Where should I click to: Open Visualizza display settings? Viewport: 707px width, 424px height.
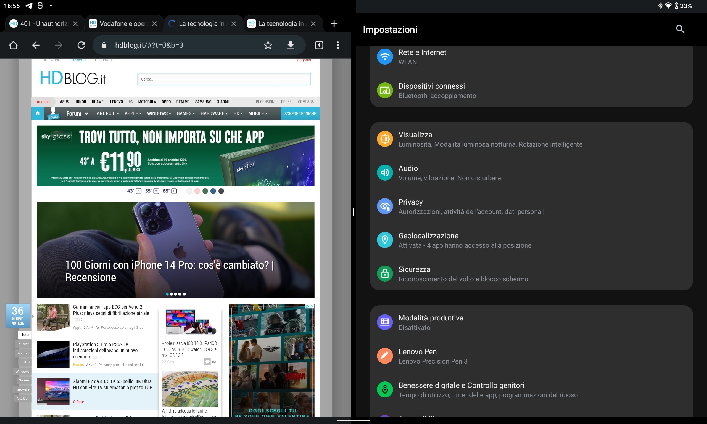point(531,139)
